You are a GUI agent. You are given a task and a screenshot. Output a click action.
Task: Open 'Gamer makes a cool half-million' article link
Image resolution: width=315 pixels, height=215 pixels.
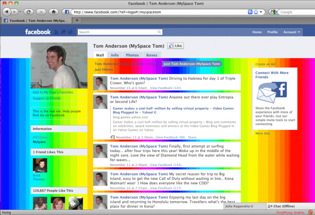pyautogui.click(x=173, y=110)
